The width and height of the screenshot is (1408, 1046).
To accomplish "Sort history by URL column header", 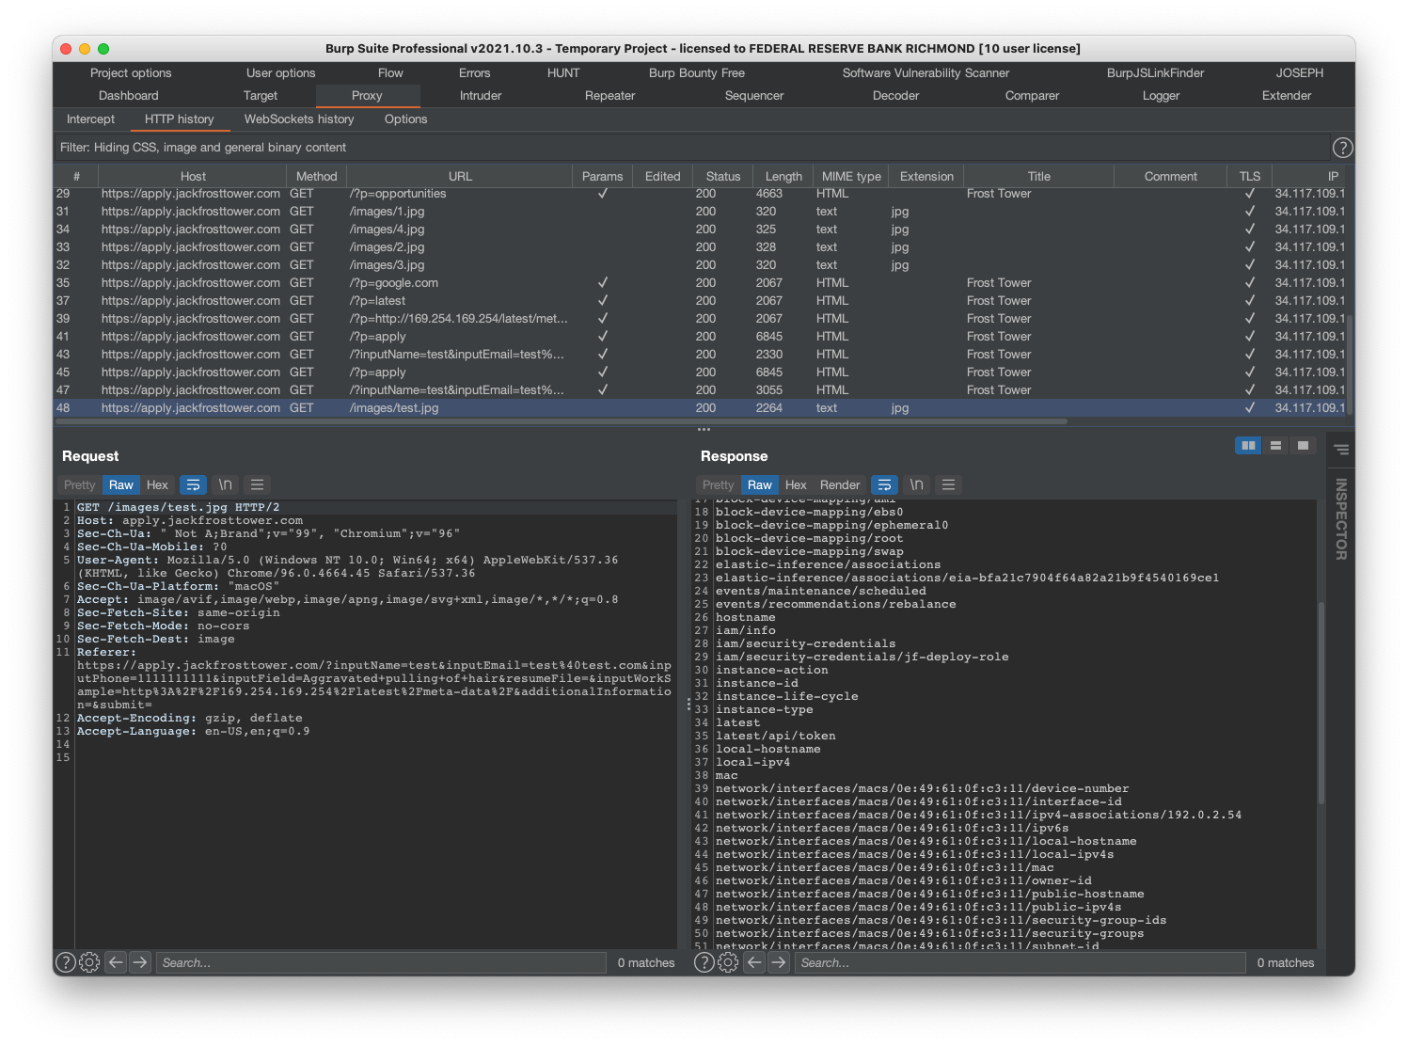I will 460,176.
